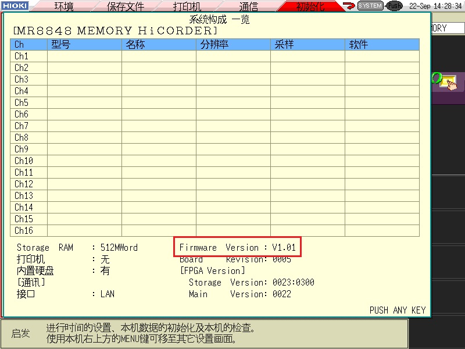
Task: Click the 采样 column header
Action: pos(307,45)
